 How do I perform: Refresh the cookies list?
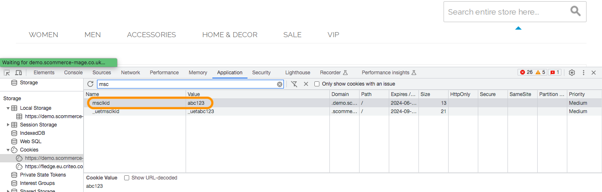(x=90, y=84)
